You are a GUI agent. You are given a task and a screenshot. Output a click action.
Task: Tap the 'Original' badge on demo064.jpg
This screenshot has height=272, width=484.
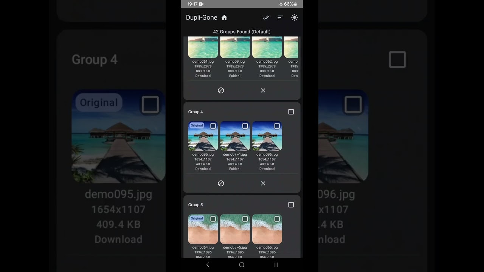[197, 218]
